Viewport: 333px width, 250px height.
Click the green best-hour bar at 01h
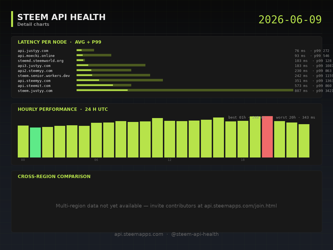click(35, 142)
